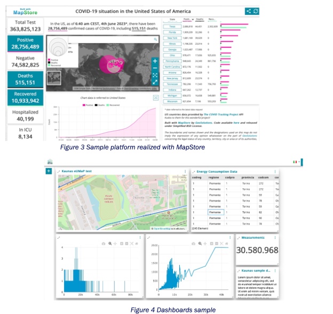The image size is (333, 314).
Task: Sort the table by State column header
Action: 171,18
